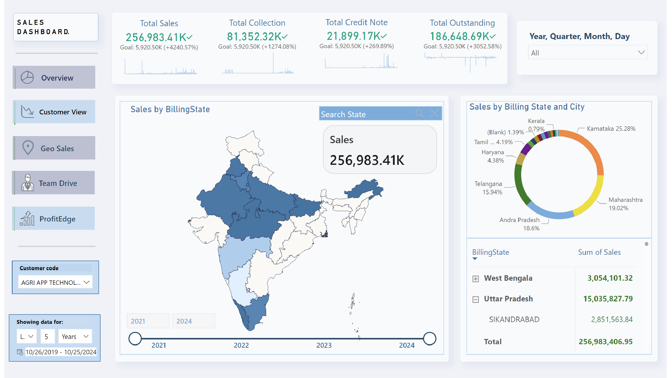This screenshot has width=672, height=378.
Task: Select the 2021 button on the map
Action: click(x=148, y=321)
